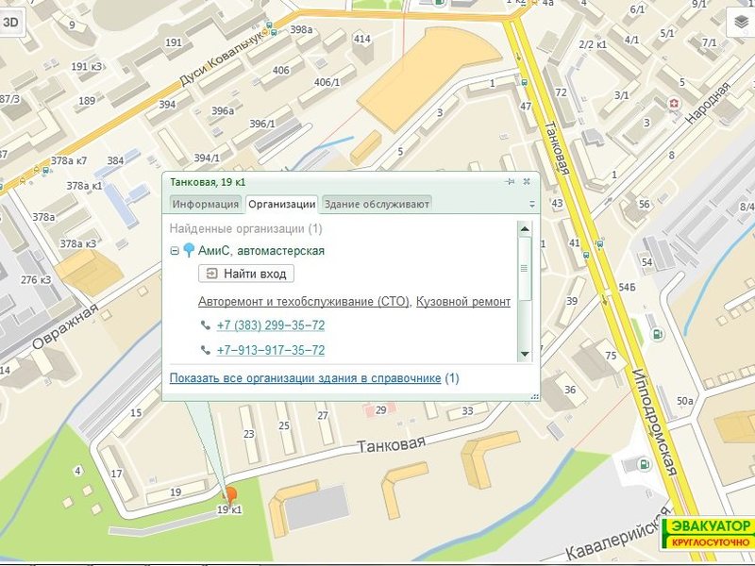This screenshot has height=566, width=755.
Task: Select building 2/2 к1 on the map
Action: click(593, 44)
